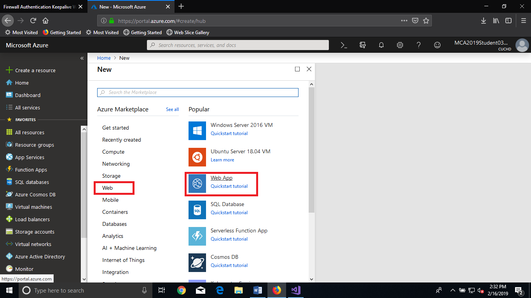Open the Notifications bell
This screenshot has height=298, width=531.
381,45
